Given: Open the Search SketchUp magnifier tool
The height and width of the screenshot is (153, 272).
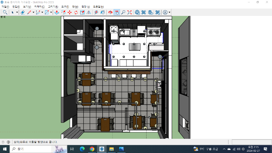Looking at the screenshot, I should (x=5, y=12).
